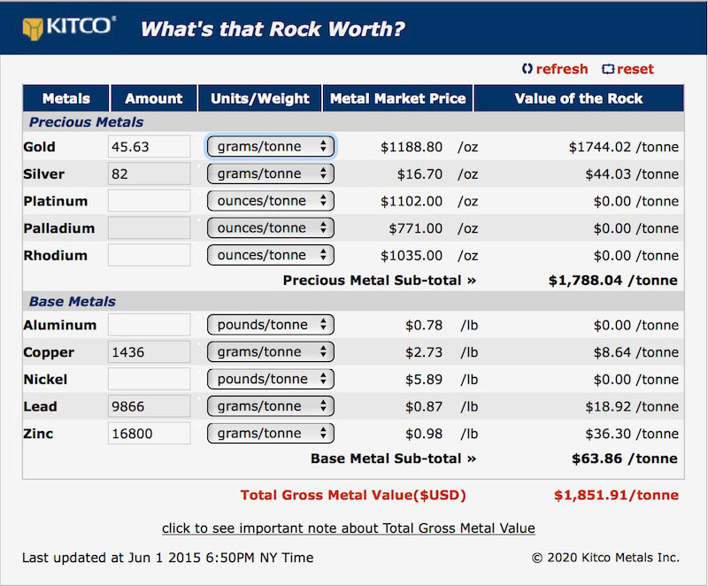Screen dimensions: 708x586
Task: Click the palladium price $771.00
Action: [x=415, y=228]
